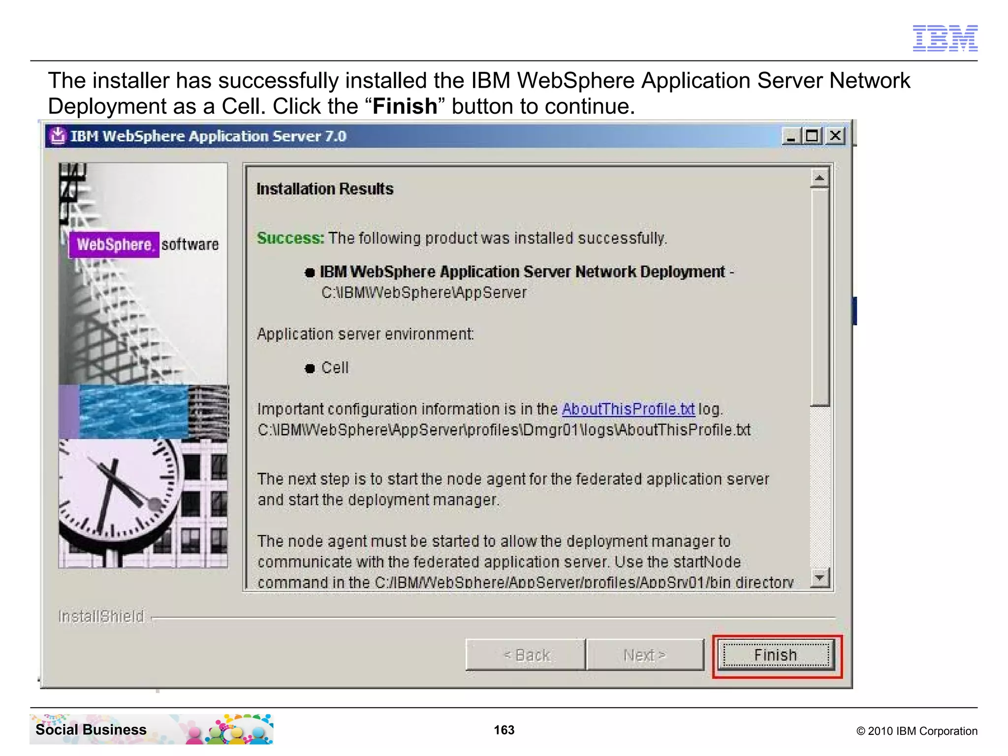The height and width of the screenshot is (756, 1008).
Task: Click the C:\IBM\WebSphere\AppServer install path
Action: point(424,293)
